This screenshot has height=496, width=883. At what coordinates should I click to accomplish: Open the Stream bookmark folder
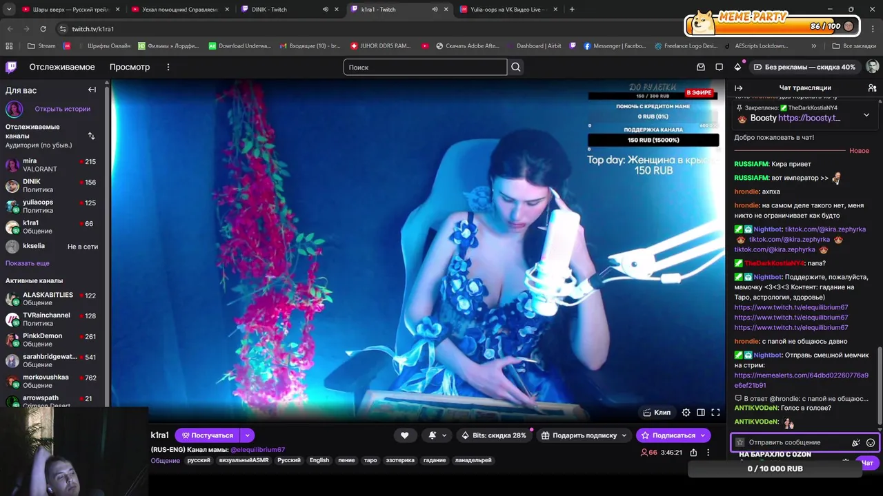click(41, 46)
